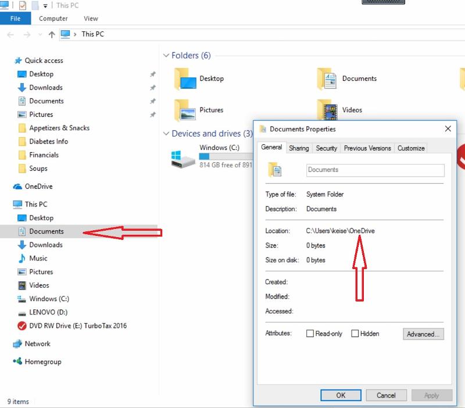Collapse the Devices and drives section
The height and width of the screenshot is (408, 465).
tap(166, 134)
